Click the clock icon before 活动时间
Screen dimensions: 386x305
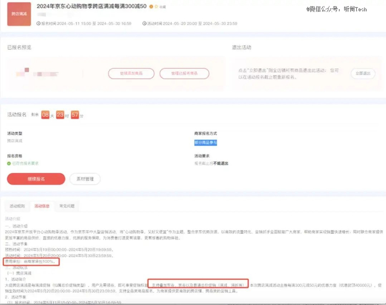(x=144, y=23)
